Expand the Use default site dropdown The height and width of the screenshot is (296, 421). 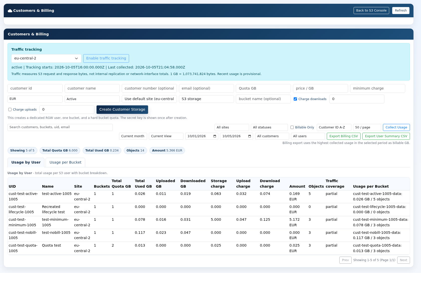pyautogui.click(x=149, y=99)
